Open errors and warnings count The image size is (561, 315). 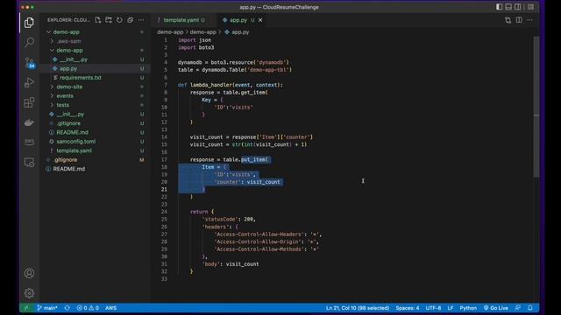coord(88,308)
